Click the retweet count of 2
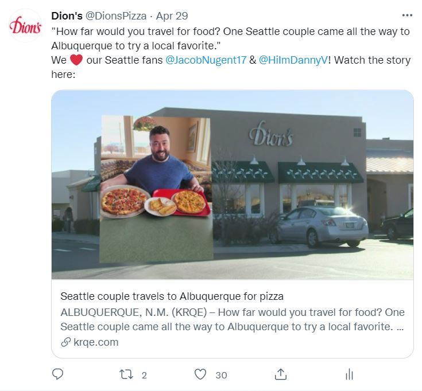 tap(144, 375)
